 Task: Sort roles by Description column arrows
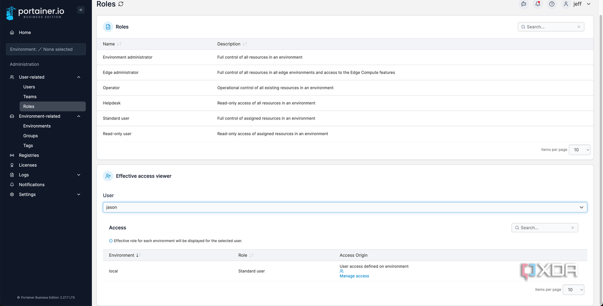click(x=245, y=44)
